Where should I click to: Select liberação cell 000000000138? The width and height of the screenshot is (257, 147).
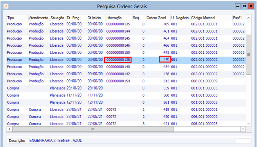click(118, 60)
